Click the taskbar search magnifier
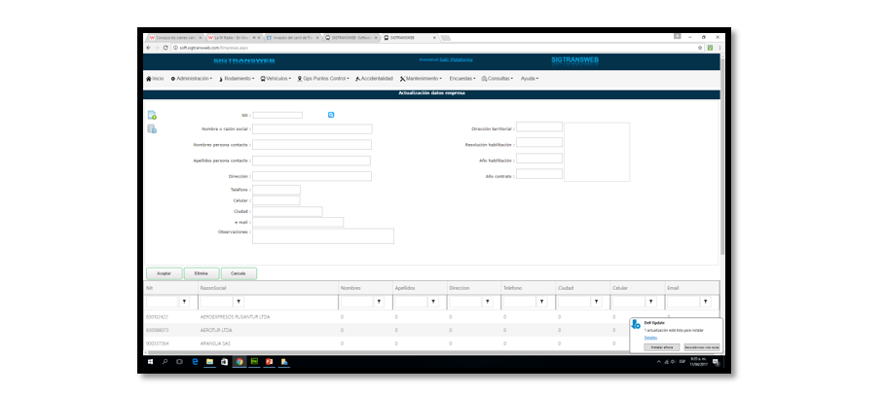Viewport: 884px width, 396px height. 166,362
